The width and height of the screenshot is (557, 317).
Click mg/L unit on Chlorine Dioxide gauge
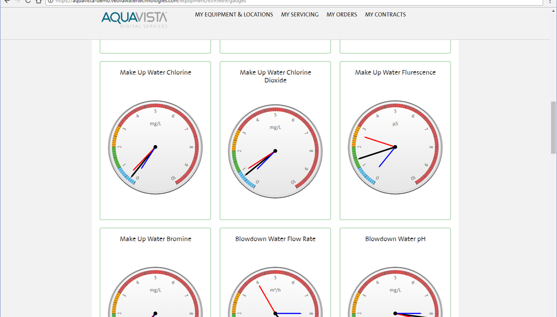point(275,127)
